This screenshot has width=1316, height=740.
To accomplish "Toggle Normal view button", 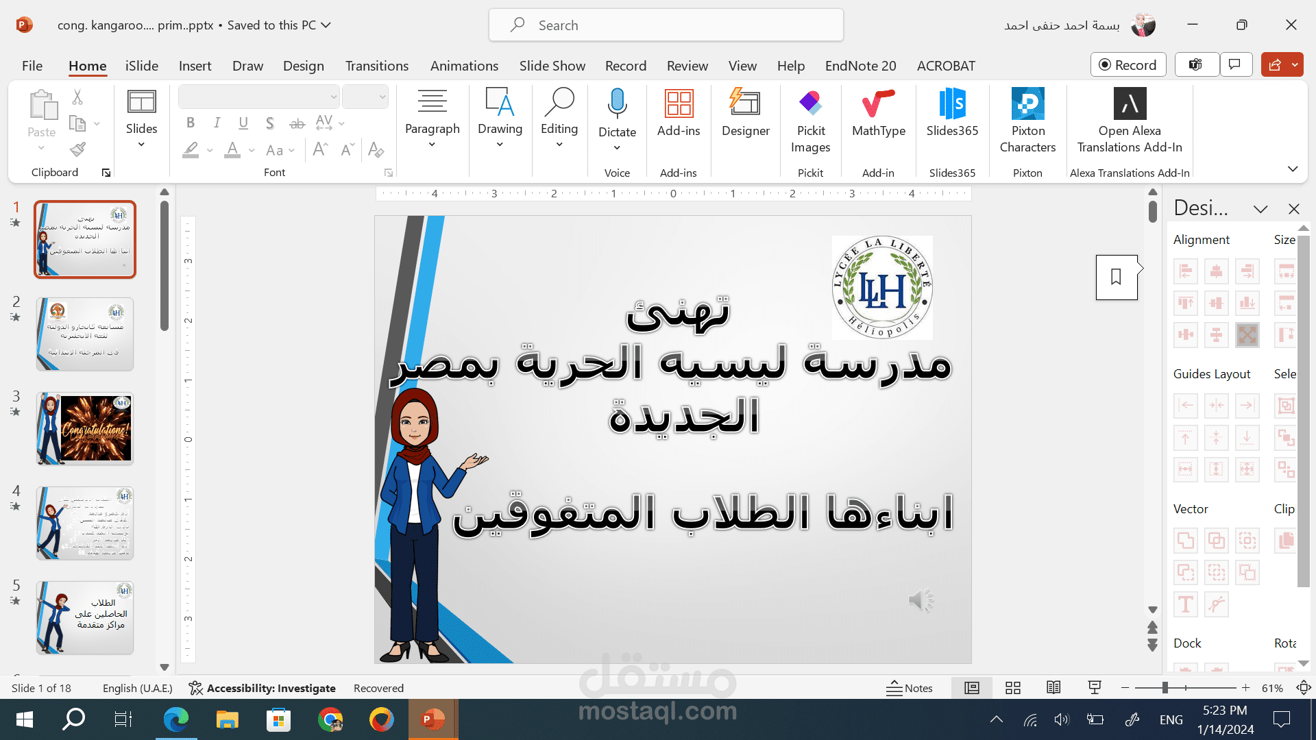I will pos(972,688).
